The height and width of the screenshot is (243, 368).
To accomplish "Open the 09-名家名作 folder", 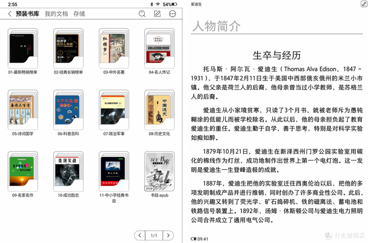I will pos(23,174).
